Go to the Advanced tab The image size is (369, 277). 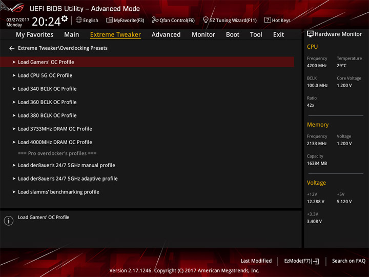(166, 35)
